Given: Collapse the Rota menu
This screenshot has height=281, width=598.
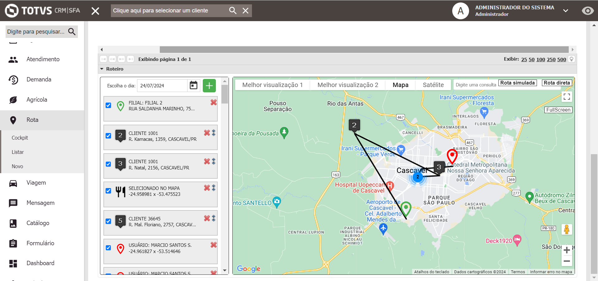Looking at the screenshot, I should click(42, 120).
